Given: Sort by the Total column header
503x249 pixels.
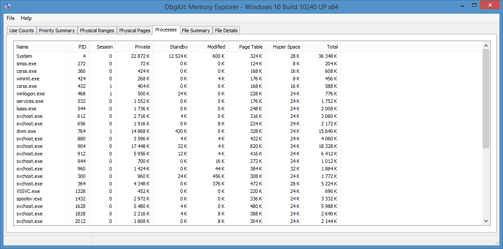Looking at the screenshot, I should tap(322, 47).
